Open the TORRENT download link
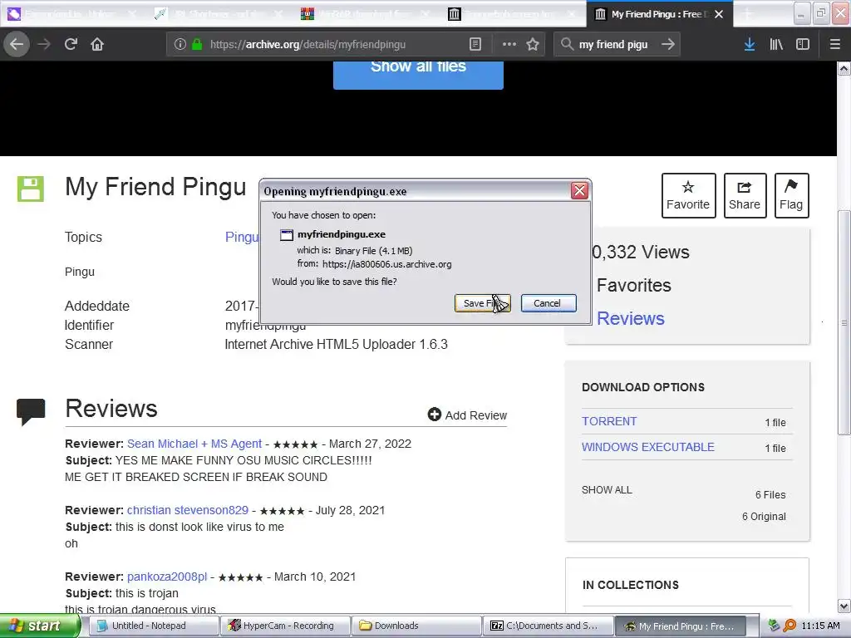Screen dimensions: 851x638 pos(609,421)
